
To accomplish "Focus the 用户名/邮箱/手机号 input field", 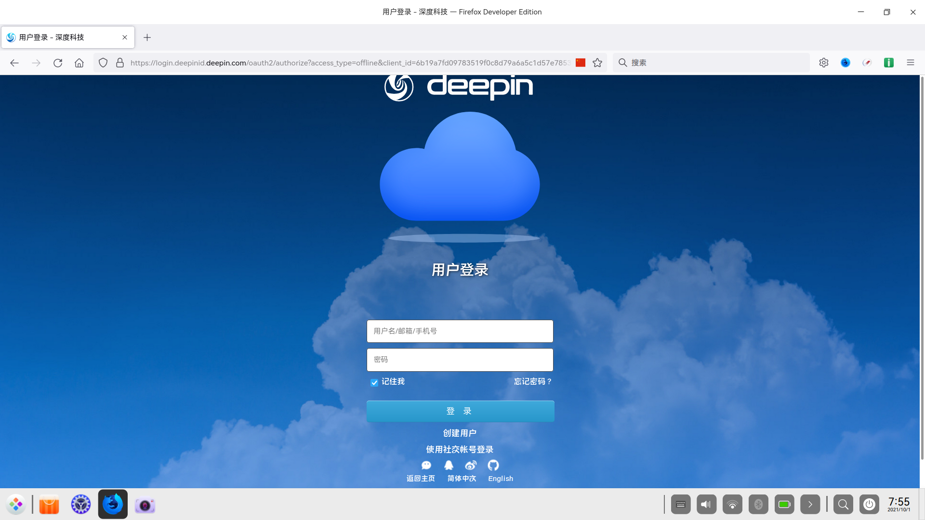I will (460, 331).
